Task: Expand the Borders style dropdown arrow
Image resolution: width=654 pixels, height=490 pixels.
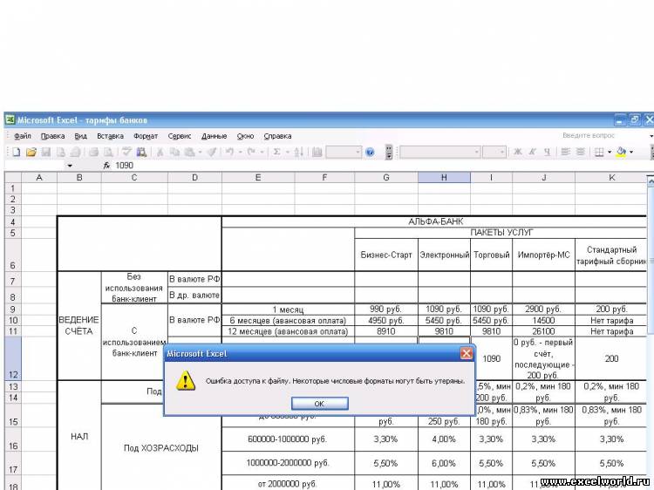Action: pos(610,152)
